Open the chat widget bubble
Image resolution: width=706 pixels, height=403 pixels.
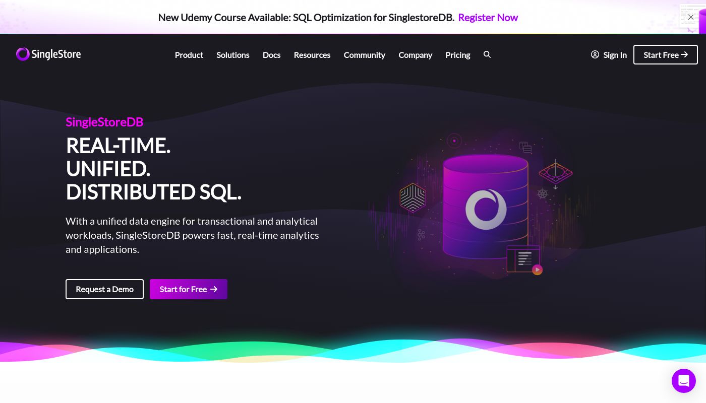click(x=684, y=381)
